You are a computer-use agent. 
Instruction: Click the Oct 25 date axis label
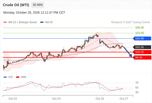click(100, 99)
